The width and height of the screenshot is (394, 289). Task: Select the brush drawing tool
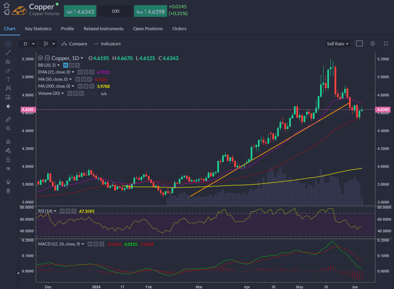coord(8,70)
